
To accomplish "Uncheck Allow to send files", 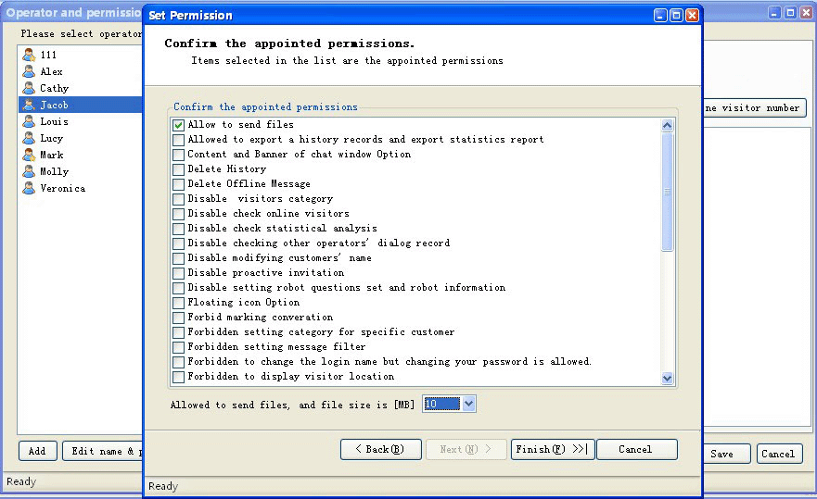I will click(x=178, y=125).
